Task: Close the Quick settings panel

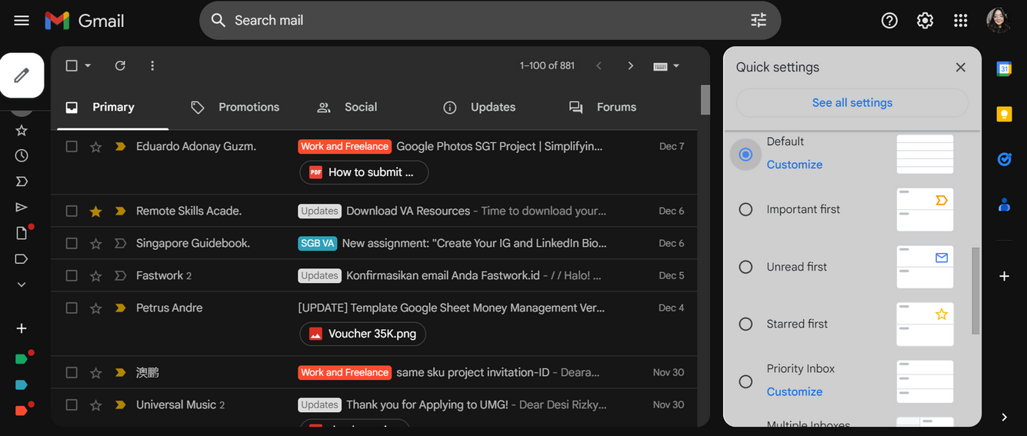Action: tap(960, 68)
